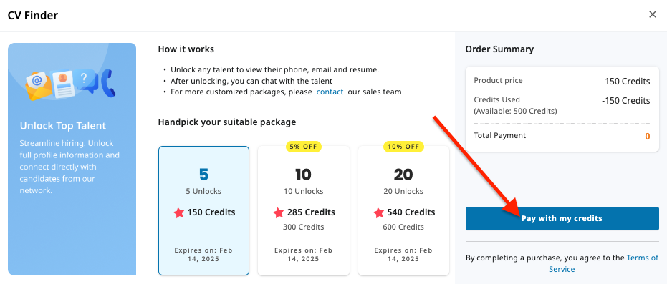Click the red star beside 150 Credits
The height and width of the screenshot is (284, 667).
[178, 212]
